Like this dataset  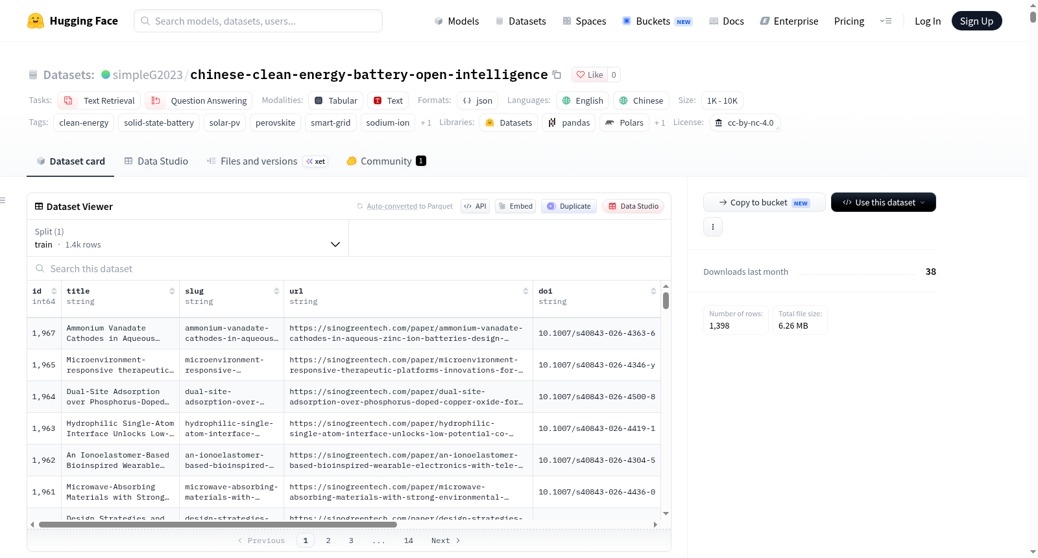(x=590, y=75)
